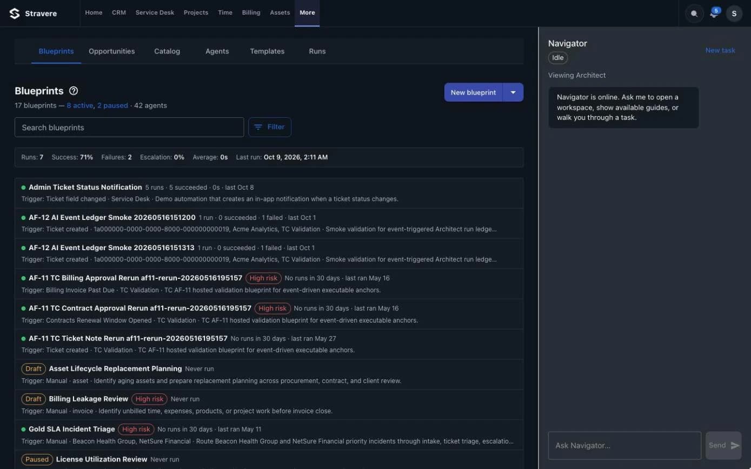The width and height of the screenshot is (751, 469).
Task: Start a New task in Navigator
Action: click(x=720, y=50)
